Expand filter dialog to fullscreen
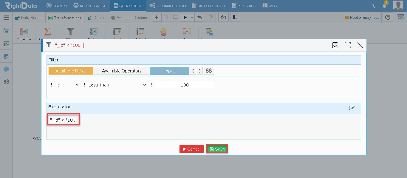This screenshot has height=178, width=407. coord(347,45)
